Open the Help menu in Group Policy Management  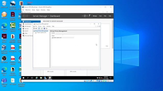[x=53, y=26]
